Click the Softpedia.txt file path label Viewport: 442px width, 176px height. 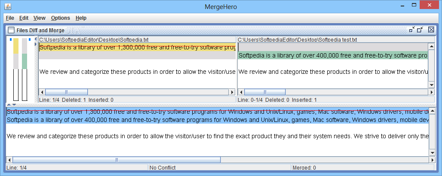tap(94, 39)
